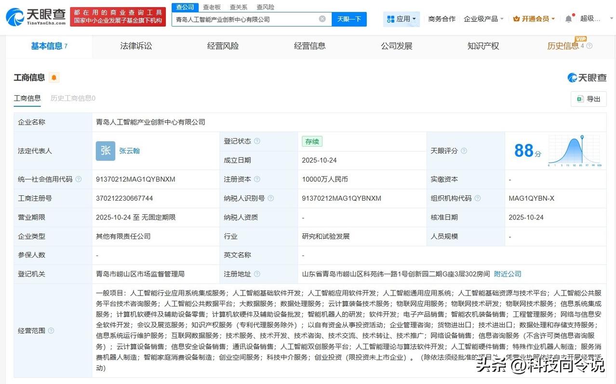This screenshot has height=384, width=616.
Task: Click help icon next to 纳税人识别号
Action: pos(270,198)
